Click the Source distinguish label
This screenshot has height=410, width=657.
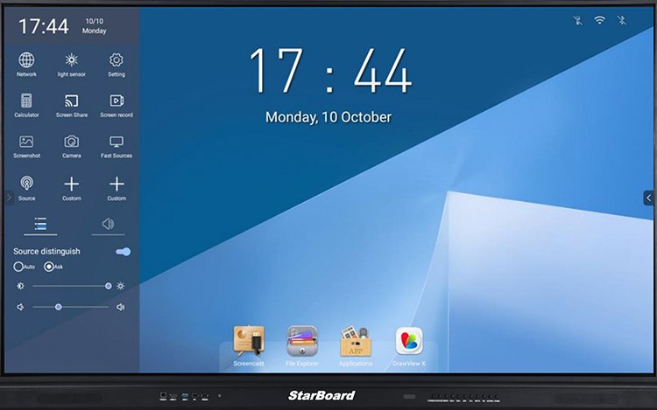46,251
